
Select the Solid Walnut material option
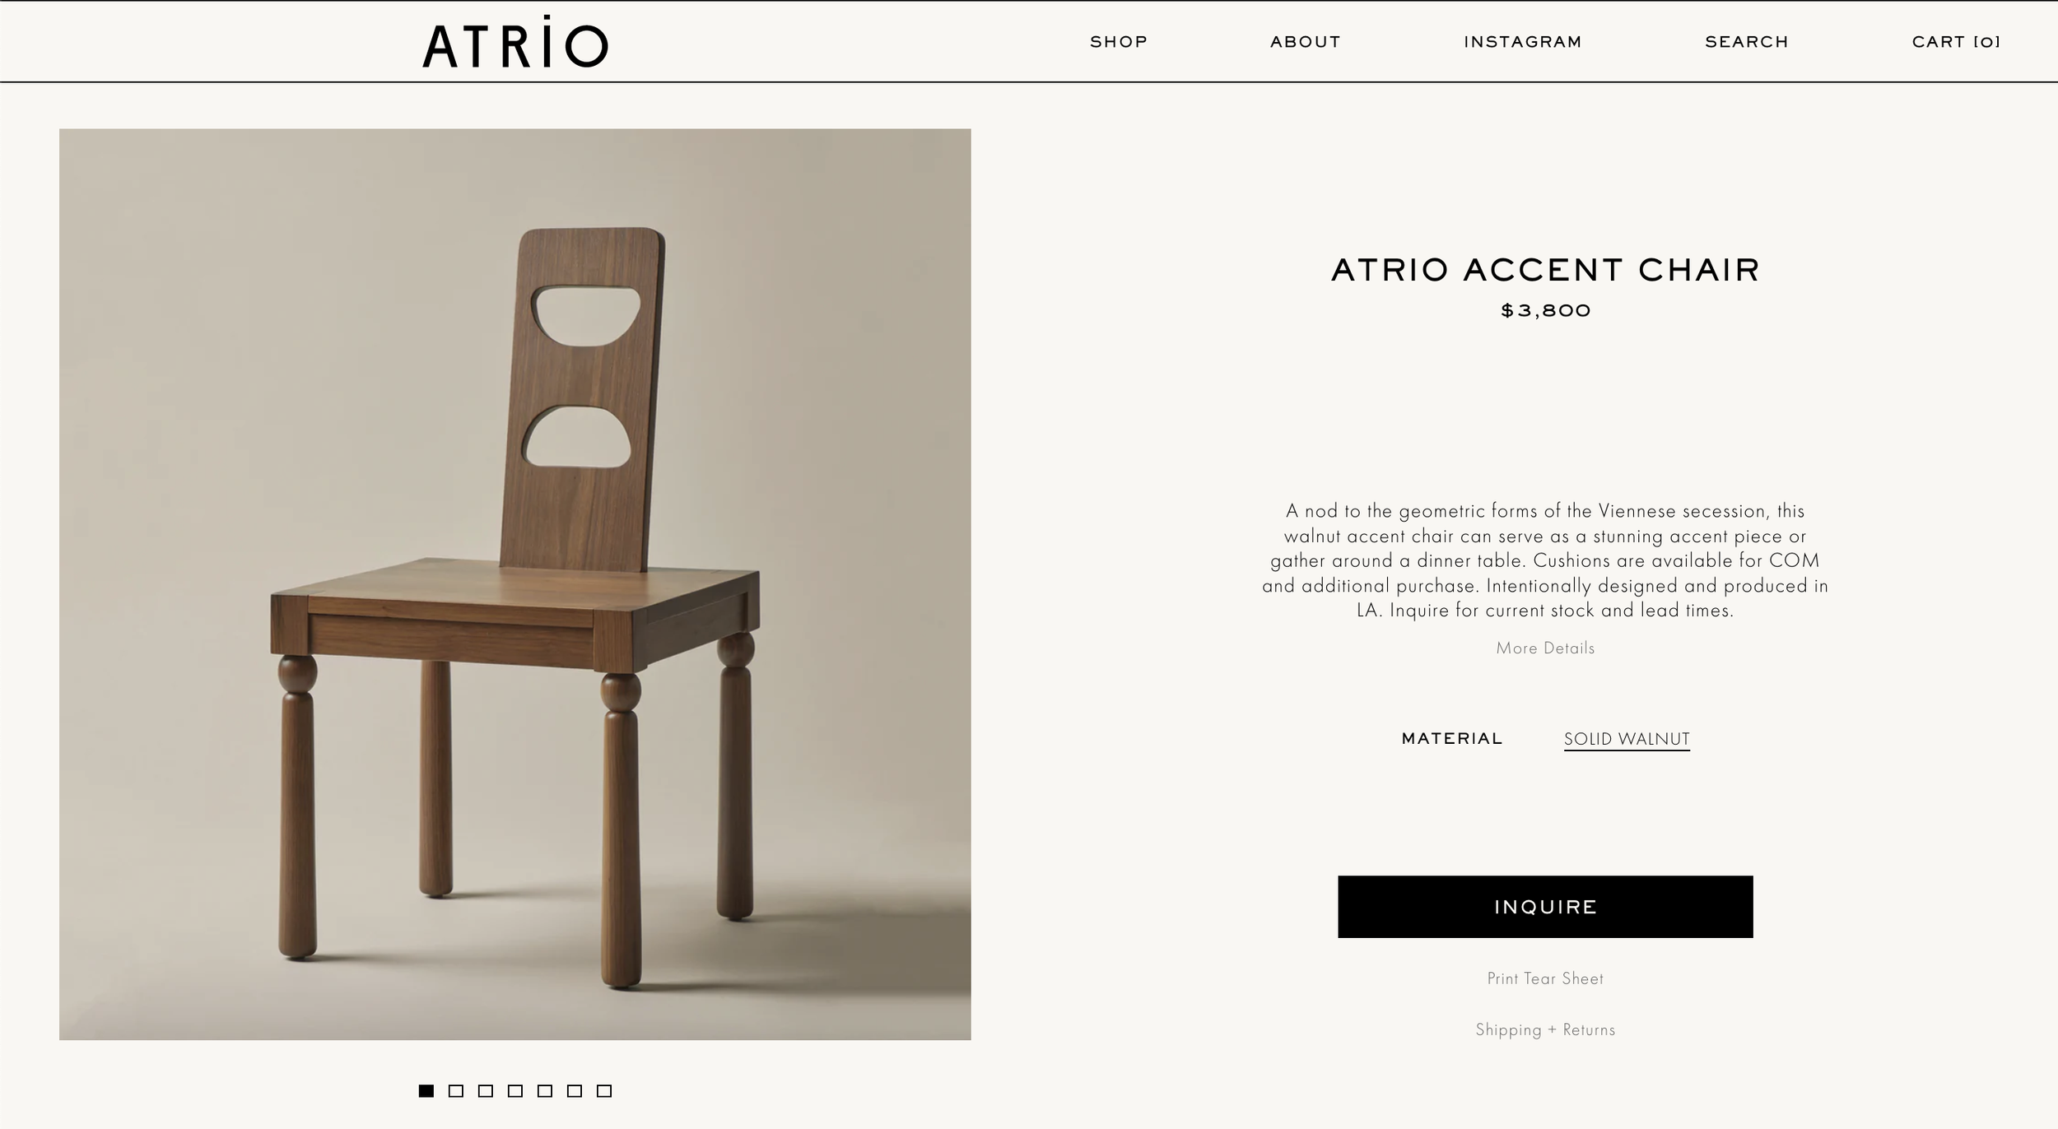click(x=1627, y=739)
